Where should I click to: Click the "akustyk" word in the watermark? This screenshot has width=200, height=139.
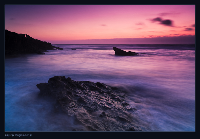click(x=10, y=135)
